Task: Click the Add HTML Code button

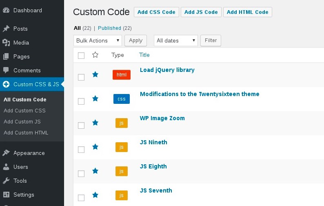Action: pyautogui.click(x=248, y=12)
